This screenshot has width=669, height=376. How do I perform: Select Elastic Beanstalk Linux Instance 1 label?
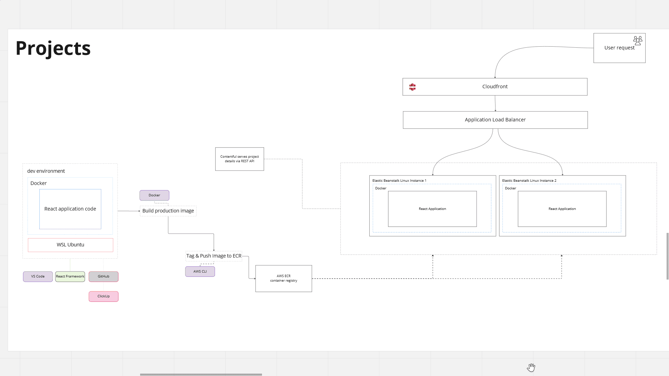pos(399,180)
